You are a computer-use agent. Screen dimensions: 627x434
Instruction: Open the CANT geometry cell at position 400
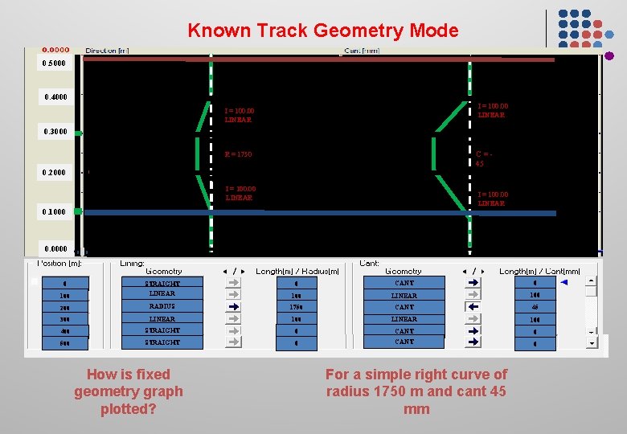404,330
